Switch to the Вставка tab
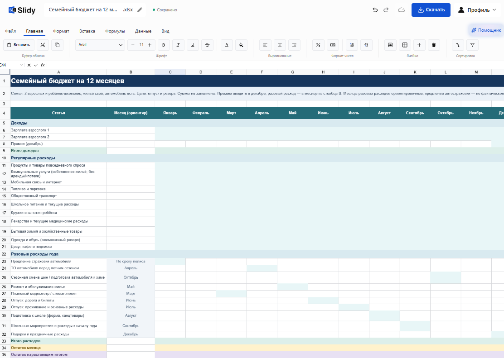This screenshot has width=504, height=358. pyautogui.click(x=87, y=31)
